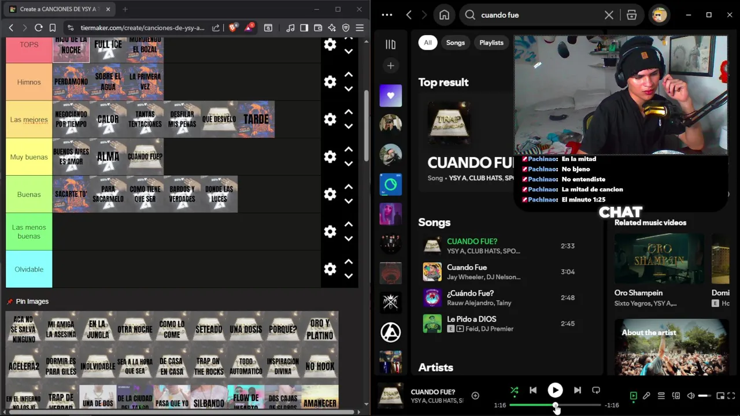Toggle repeat in Spotify player
Image resolution: width=740 pixels, height=416 pixels.
596,391
